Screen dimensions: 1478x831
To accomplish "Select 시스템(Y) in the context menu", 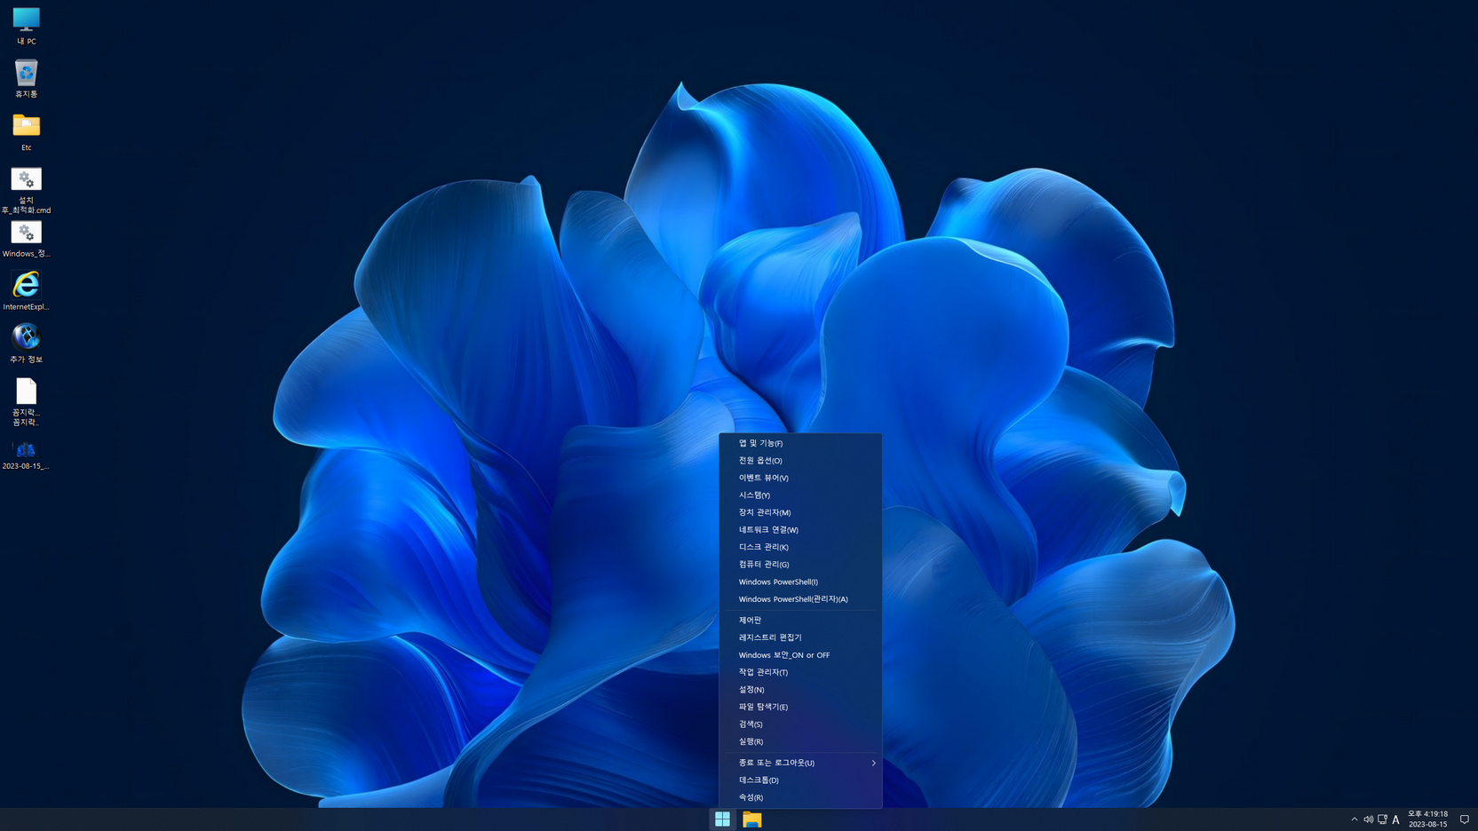I will click(x=800, y=495).
